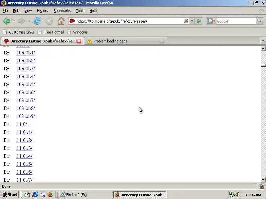The image size is (266, 199).
Task: Open the 109.0b9/ directory link
Action: click(x=26, y=116)
